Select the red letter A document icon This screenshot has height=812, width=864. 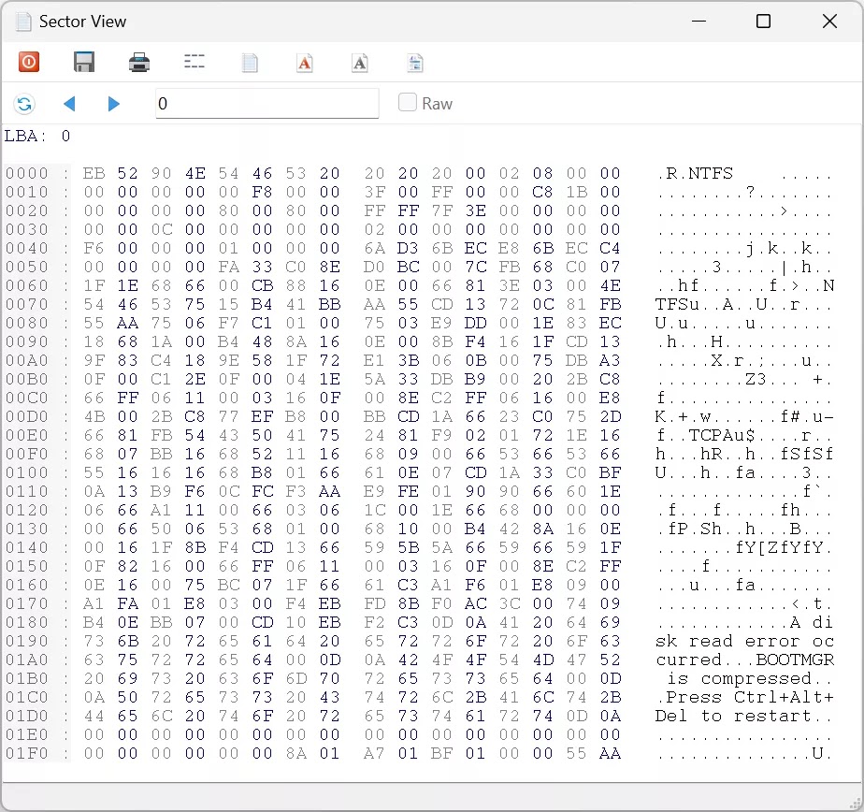click(x=305, y=63)
